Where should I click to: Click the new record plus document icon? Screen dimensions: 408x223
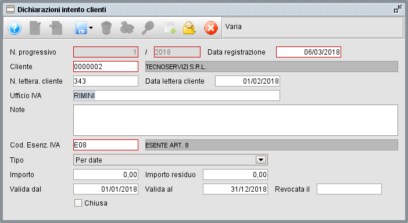[x=56, y=28]
